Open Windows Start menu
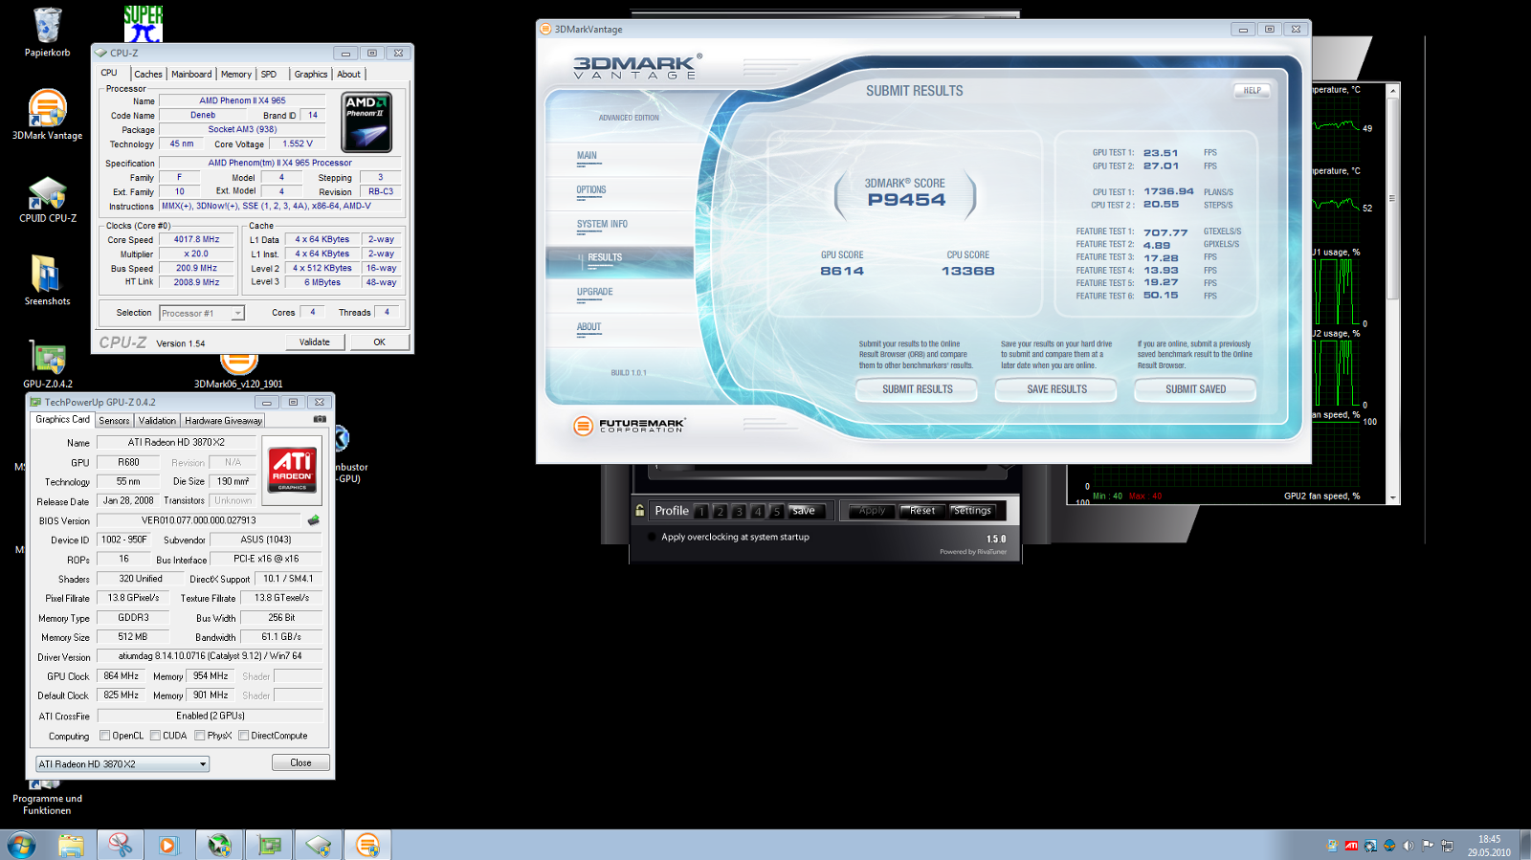 pyautogui.click(x=21, y=845)
